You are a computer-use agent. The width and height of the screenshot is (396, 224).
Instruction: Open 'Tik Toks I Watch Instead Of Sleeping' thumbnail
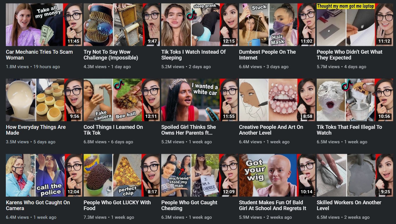tap(199, 25)
